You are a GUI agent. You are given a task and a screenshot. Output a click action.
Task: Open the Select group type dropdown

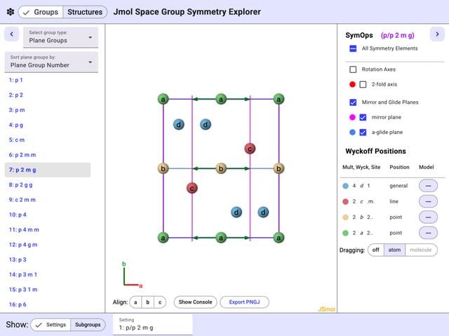(x=61, y=37)
